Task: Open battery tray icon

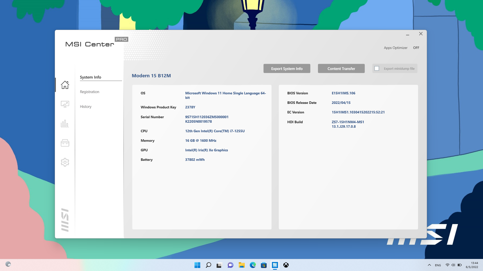Action: 459,265
